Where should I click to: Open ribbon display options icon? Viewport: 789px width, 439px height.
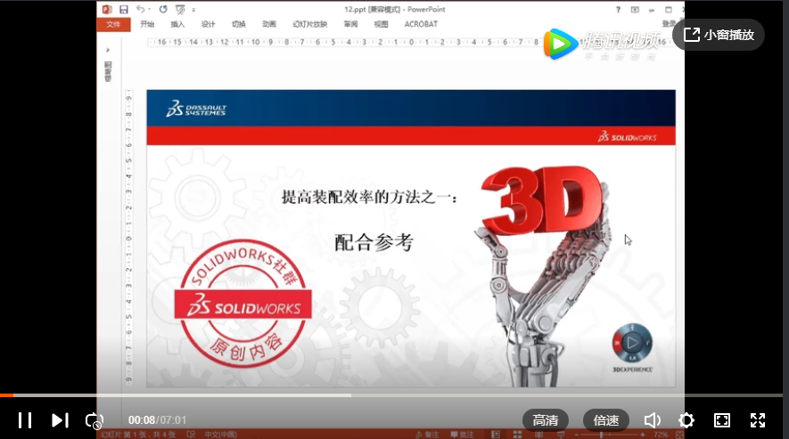[635, 9]
